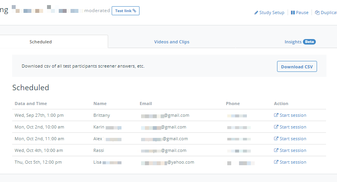The width and height of the screenshot is (337, 182).
Task: Open Study Setup
Action: [269, 12]
